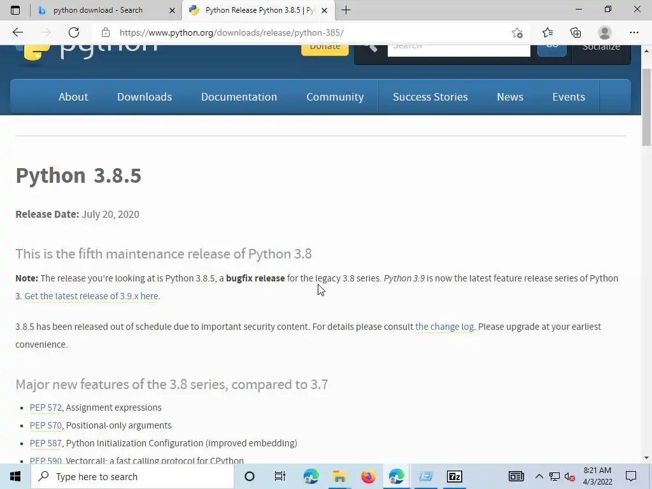Open a new tab with the plus button

tap(346, 10)
